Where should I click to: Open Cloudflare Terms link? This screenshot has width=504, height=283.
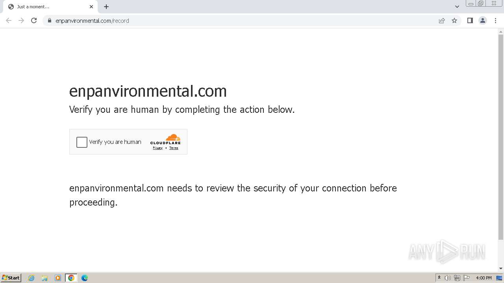point(174,148)
